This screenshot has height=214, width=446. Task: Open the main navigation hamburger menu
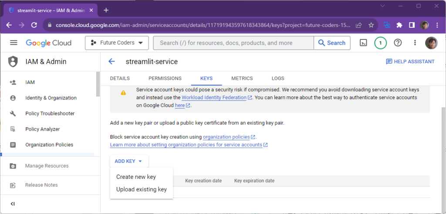pos(14,43)
